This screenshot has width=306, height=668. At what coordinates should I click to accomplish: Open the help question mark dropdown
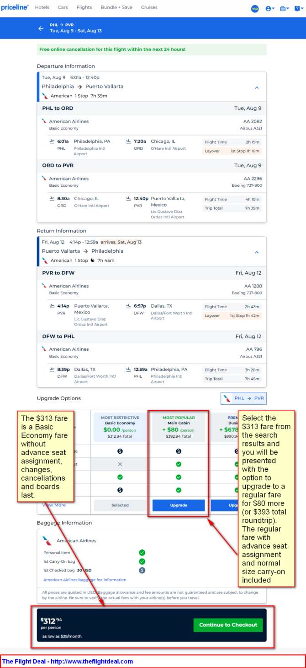click(x=298, y=8)
